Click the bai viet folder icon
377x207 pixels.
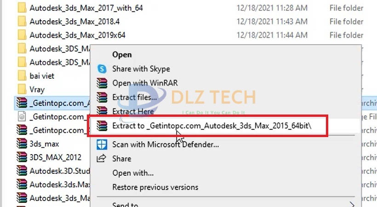[x=22, y=76]
